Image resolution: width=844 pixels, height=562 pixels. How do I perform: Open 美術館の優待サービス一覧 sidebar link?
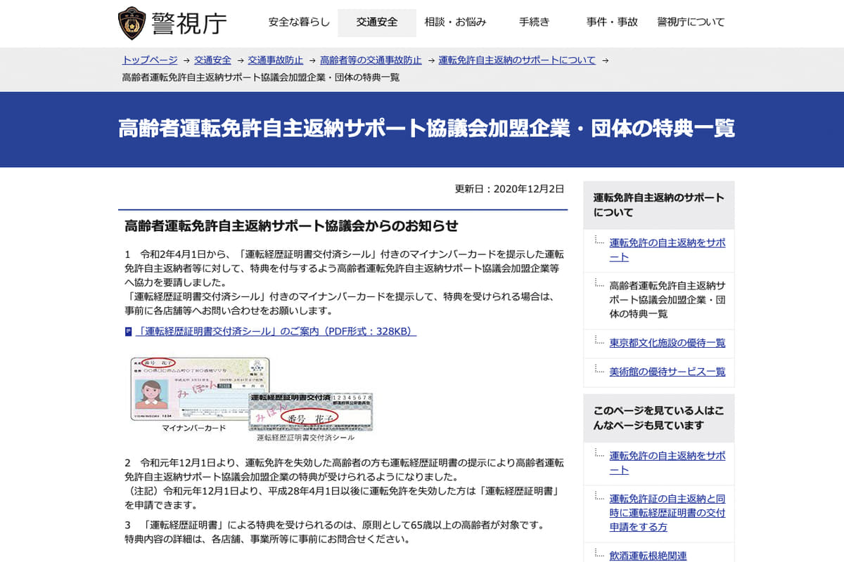(x=667, y=372)
